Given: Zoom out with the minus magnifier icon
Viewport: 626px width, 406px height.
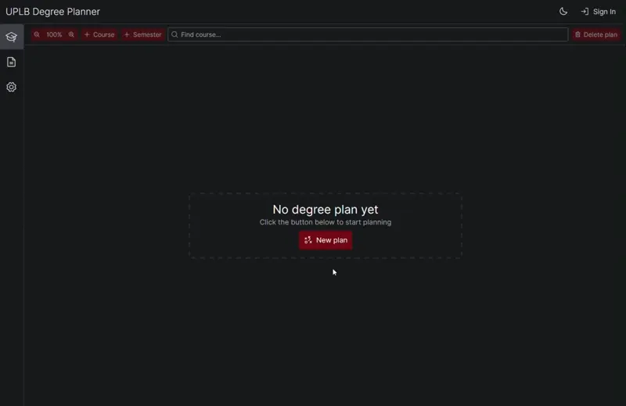Looking at the screenshot, I should [37, 34].
